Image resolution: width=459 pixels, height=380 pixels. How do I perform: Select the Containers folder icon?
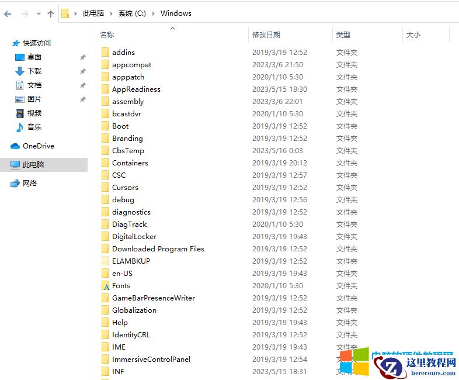coord(105,163)
